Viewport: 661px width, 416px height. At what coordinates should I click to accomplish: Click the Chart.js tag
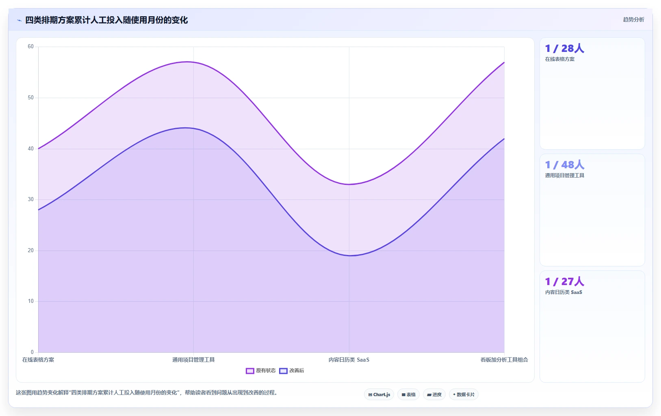379,395
